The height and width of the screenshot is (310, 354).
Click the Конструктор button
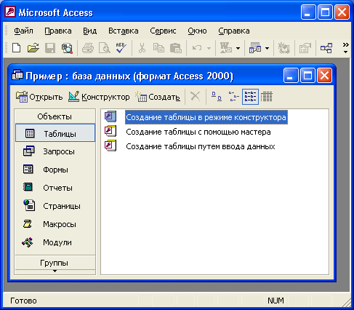[x=99, y=97]
